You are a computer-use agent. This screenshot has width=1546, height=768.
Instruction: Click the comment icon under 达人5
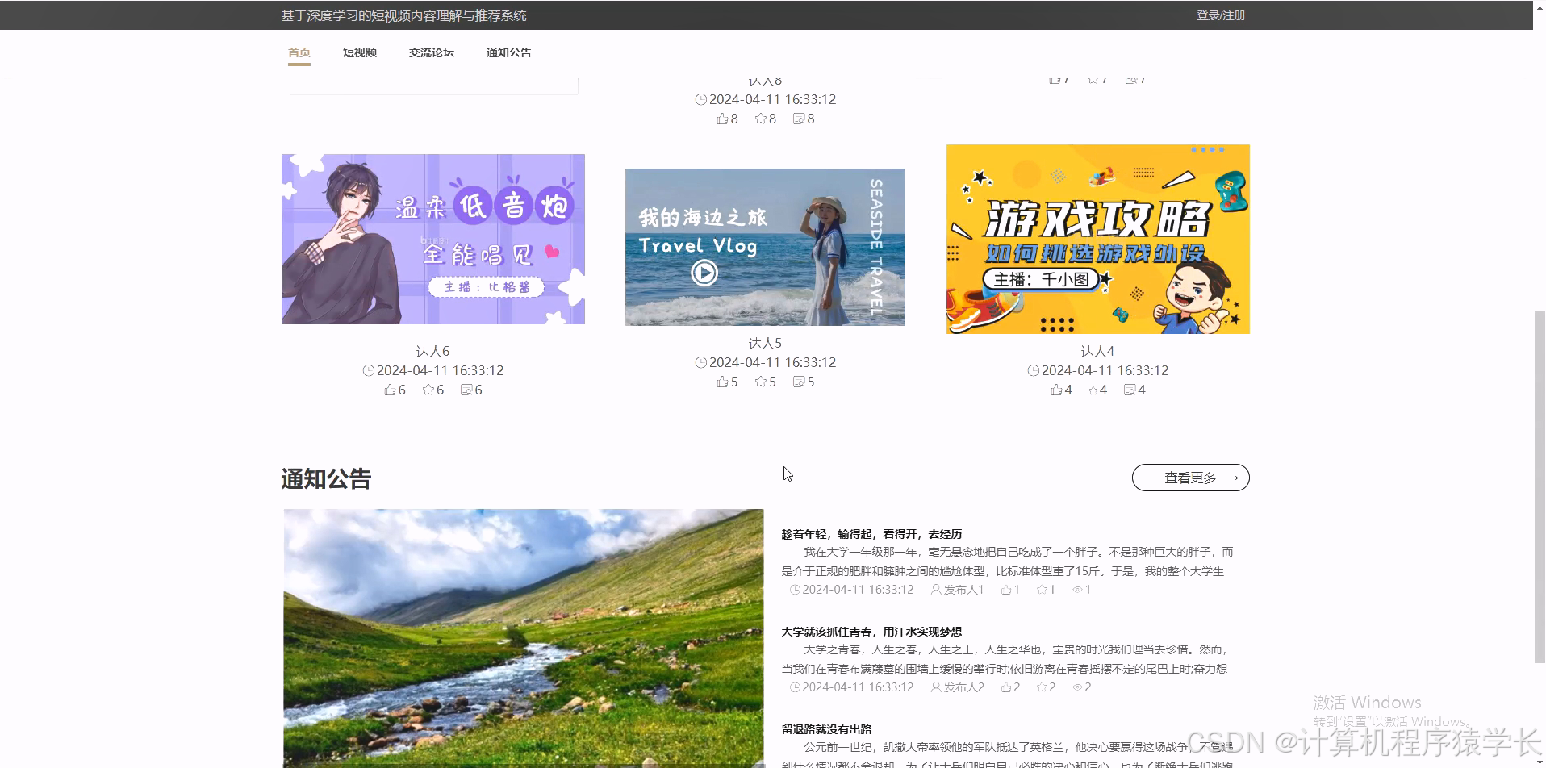(800, 382)
